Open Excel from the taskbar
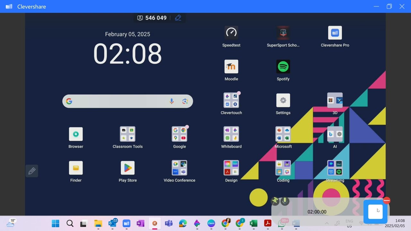The width and height of the screenshot is (411, 231). click(x=253, y=223)
